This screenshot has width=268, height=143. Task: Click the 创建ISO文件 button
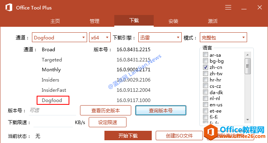tap(179, 136)
